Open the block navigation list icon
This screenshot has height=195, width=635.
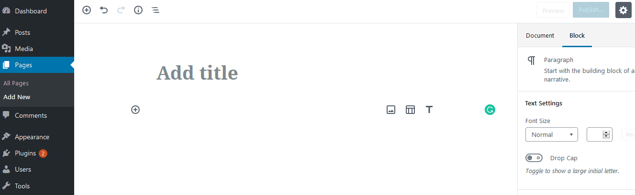[x=156, y=10]
